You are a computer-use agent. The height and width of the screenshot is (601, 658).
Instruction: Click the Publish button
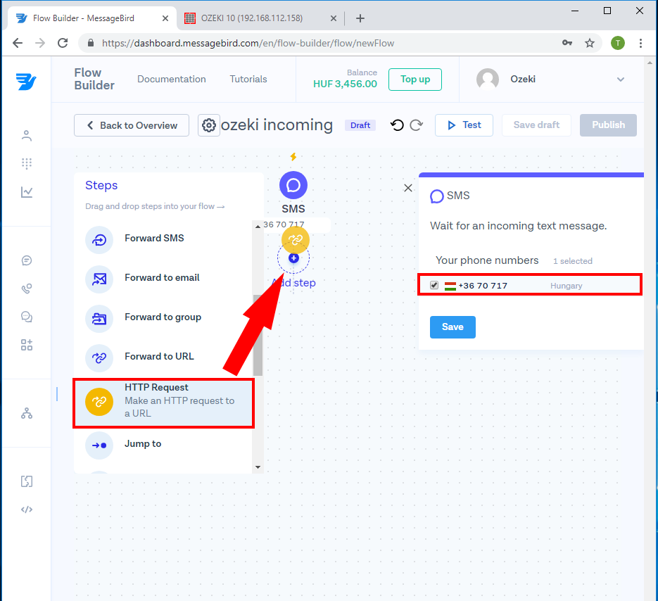pyautogui.click(x=609, y=125)
